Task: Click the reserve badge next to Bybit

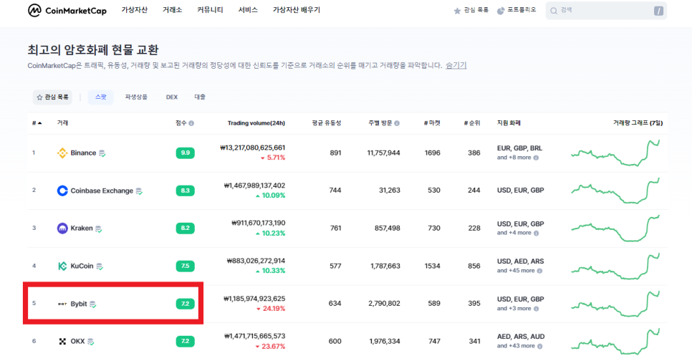Action: pyautogui.click(x=93, y=304)
